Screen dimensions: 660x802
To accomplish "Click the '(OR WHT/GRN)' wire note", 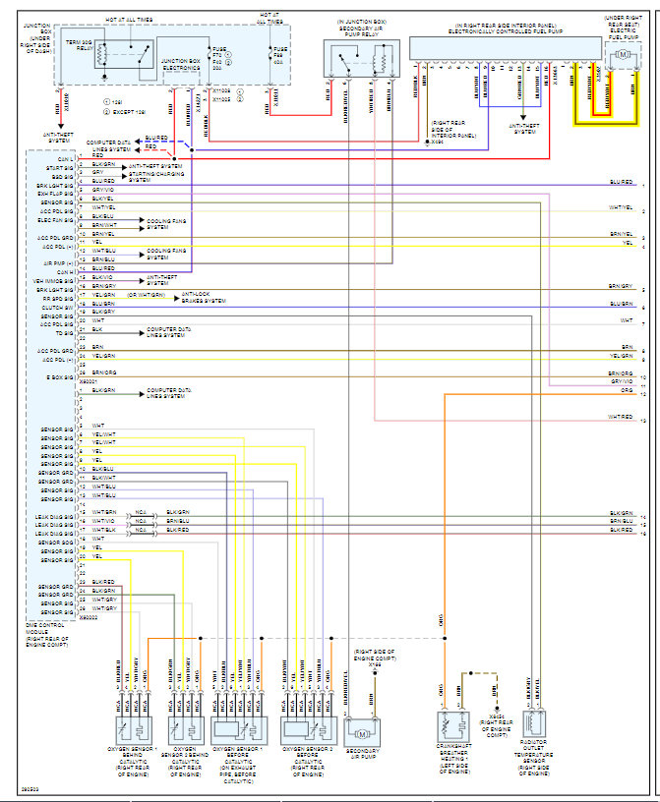I will (x=146, y=295).
